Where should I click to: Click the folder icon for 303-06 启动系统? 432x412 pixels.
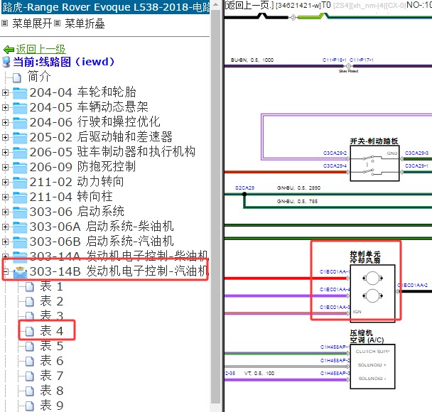coord(20,212)
